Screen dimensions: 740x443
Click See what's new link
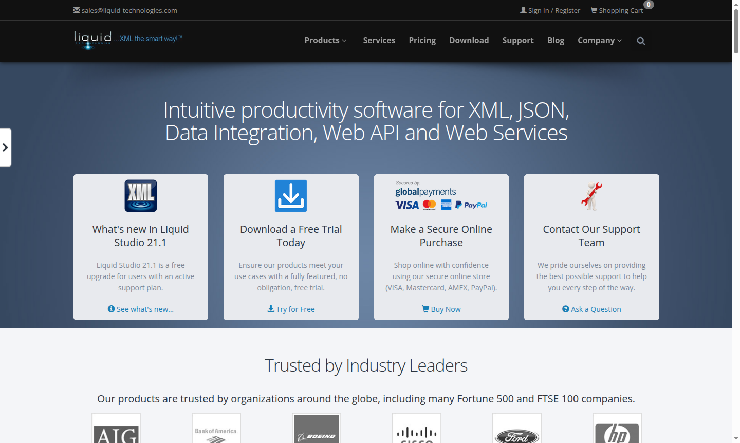coord(141,309)
